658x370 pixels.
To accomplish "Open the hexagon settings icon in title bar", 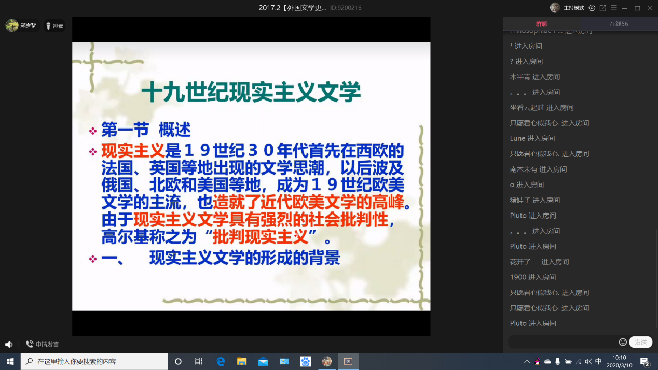I will [592, 8].
